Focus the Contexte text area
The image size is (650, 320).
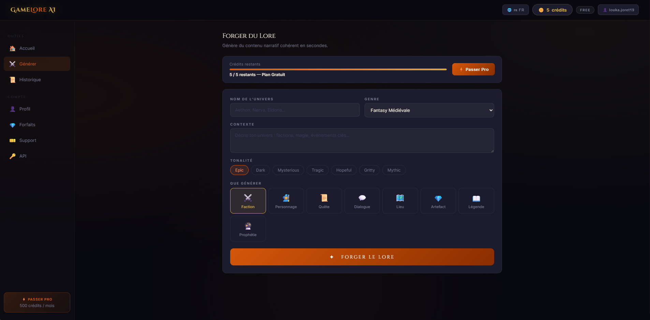[x=362, y=141]
